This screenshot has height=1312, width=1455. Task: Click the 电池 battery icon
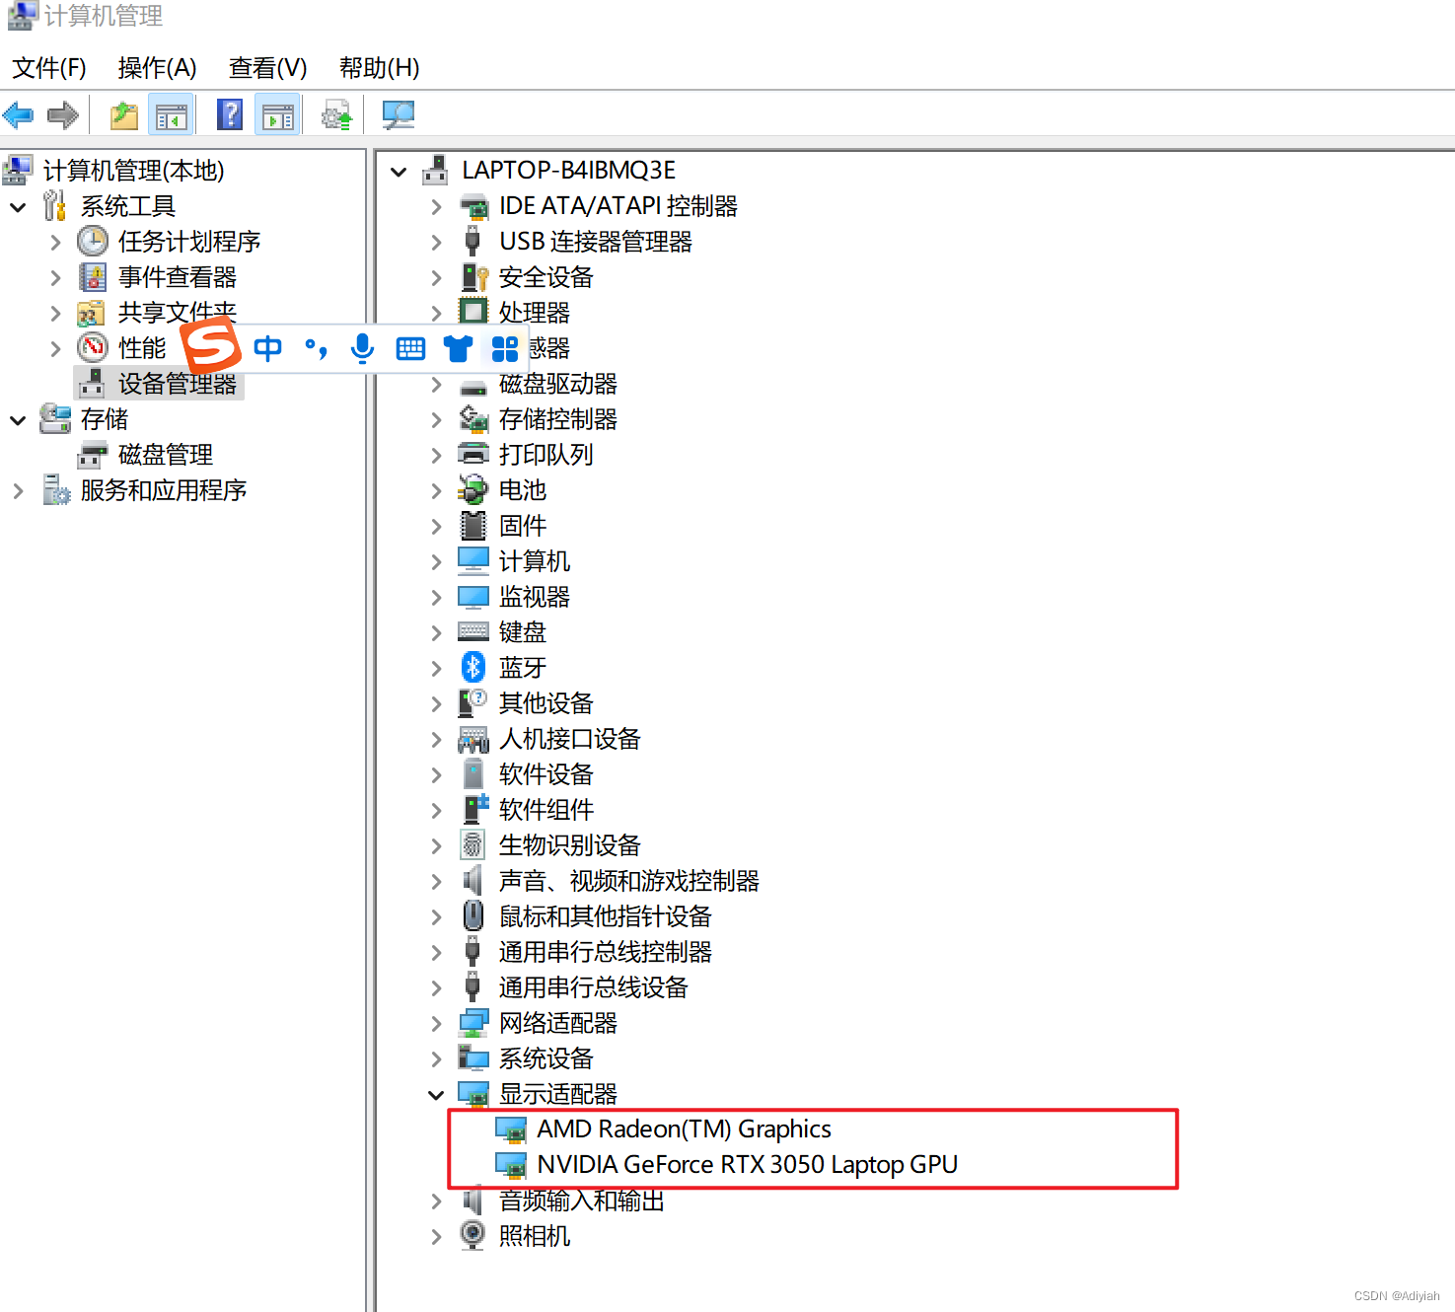[473, 489]
